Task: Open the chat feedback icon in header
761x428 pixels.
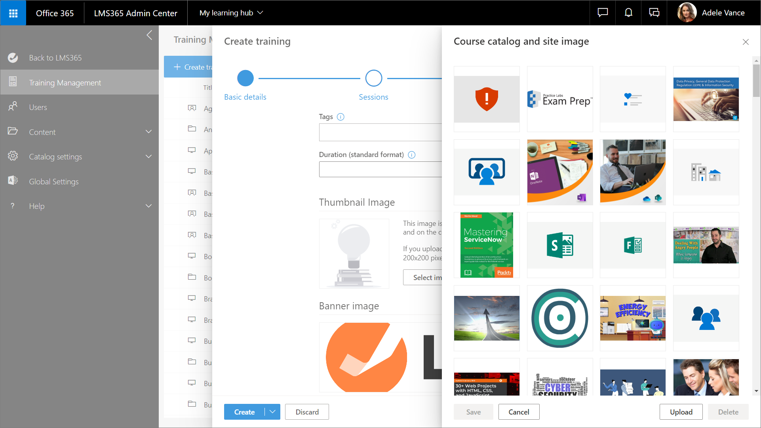Action: click(x=603, y=13)
